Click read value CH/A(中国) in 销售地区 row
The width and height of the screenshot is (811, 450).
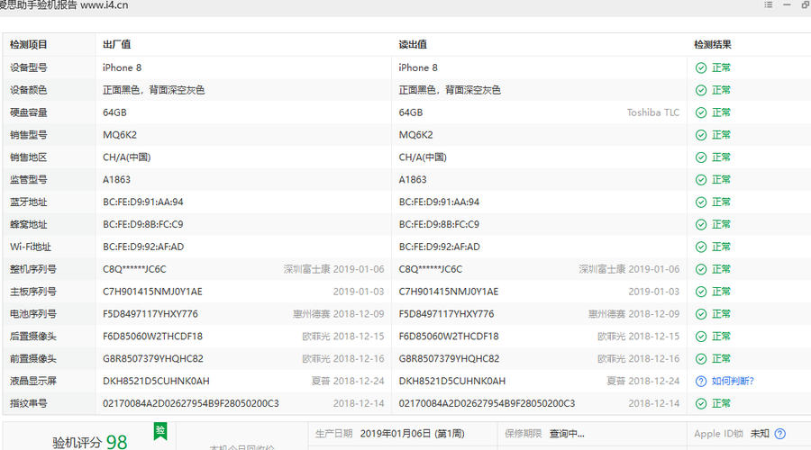click(x=423, y=157)
